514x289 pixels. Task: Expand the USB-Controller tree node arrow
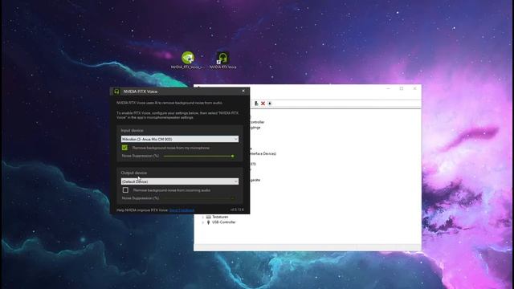pos(202,222)
